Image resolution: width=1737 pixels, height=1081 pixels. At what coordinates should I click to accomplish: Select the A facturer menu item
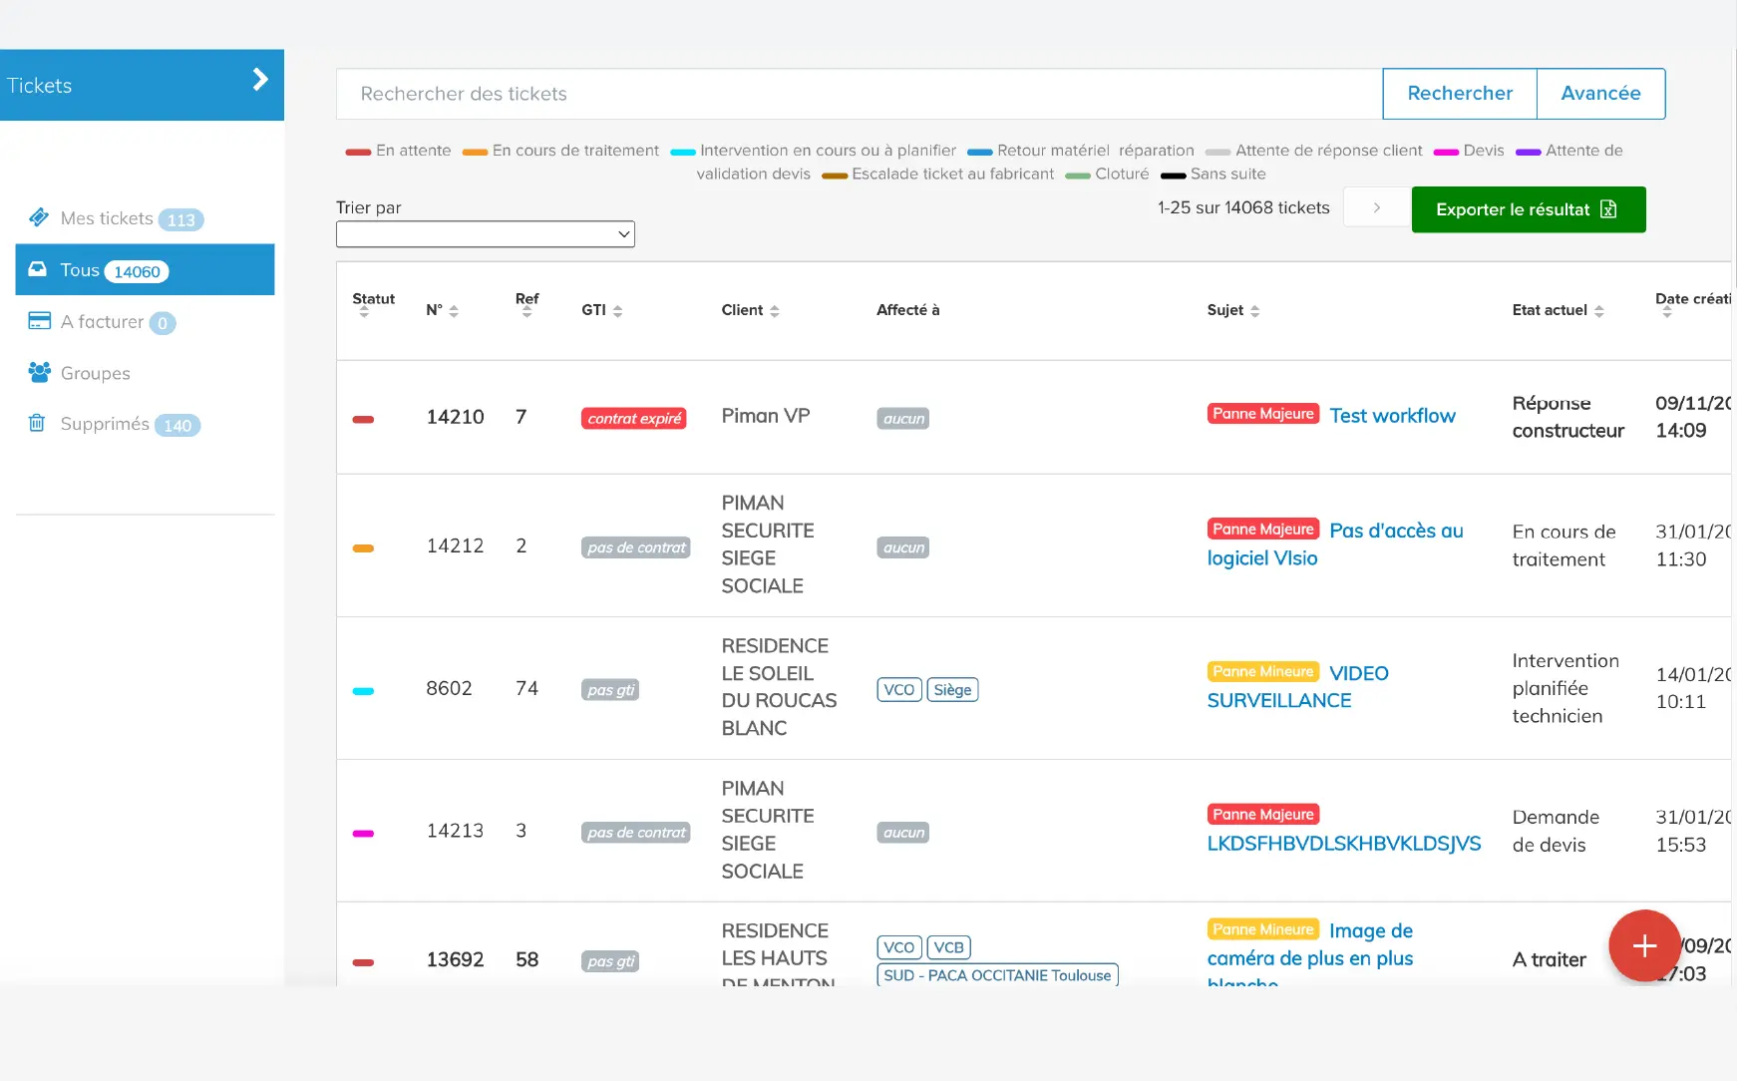pyautogui.click(x=102, y=321)
